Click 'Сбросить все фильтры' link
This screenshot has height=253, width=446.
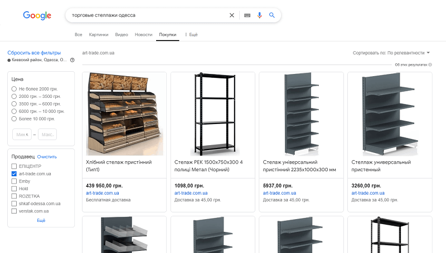point(34,53)
